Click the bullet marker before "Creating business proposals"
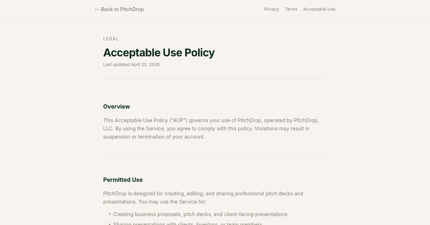 (x=110, y=214)
